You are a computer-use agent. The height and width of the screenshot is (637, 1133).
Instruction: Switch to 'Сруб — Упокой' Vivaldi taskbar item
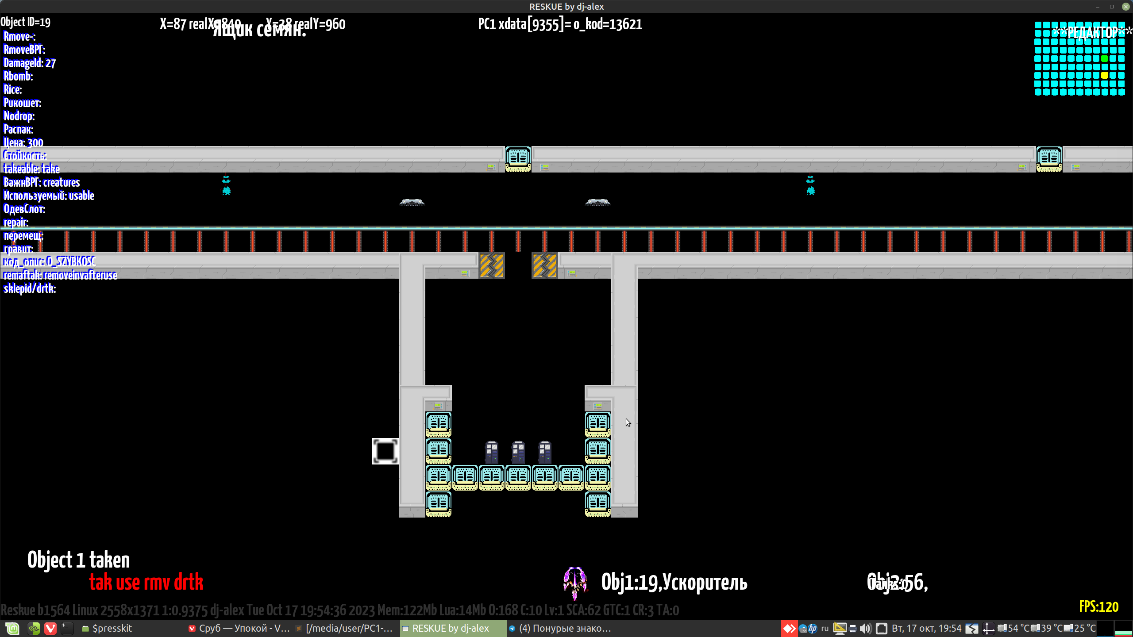[239, 628]
